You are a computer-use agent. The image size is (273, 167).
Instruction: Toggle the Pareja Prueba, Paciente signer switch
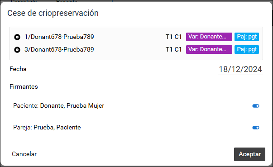pyautogui.click(x=256, y=128)
